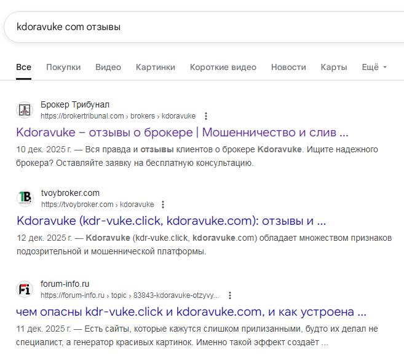Open the 'Kdoravuke – отзывы о брокере' result link
This screenshot has height=355, width=404.
tap(182, 132)
